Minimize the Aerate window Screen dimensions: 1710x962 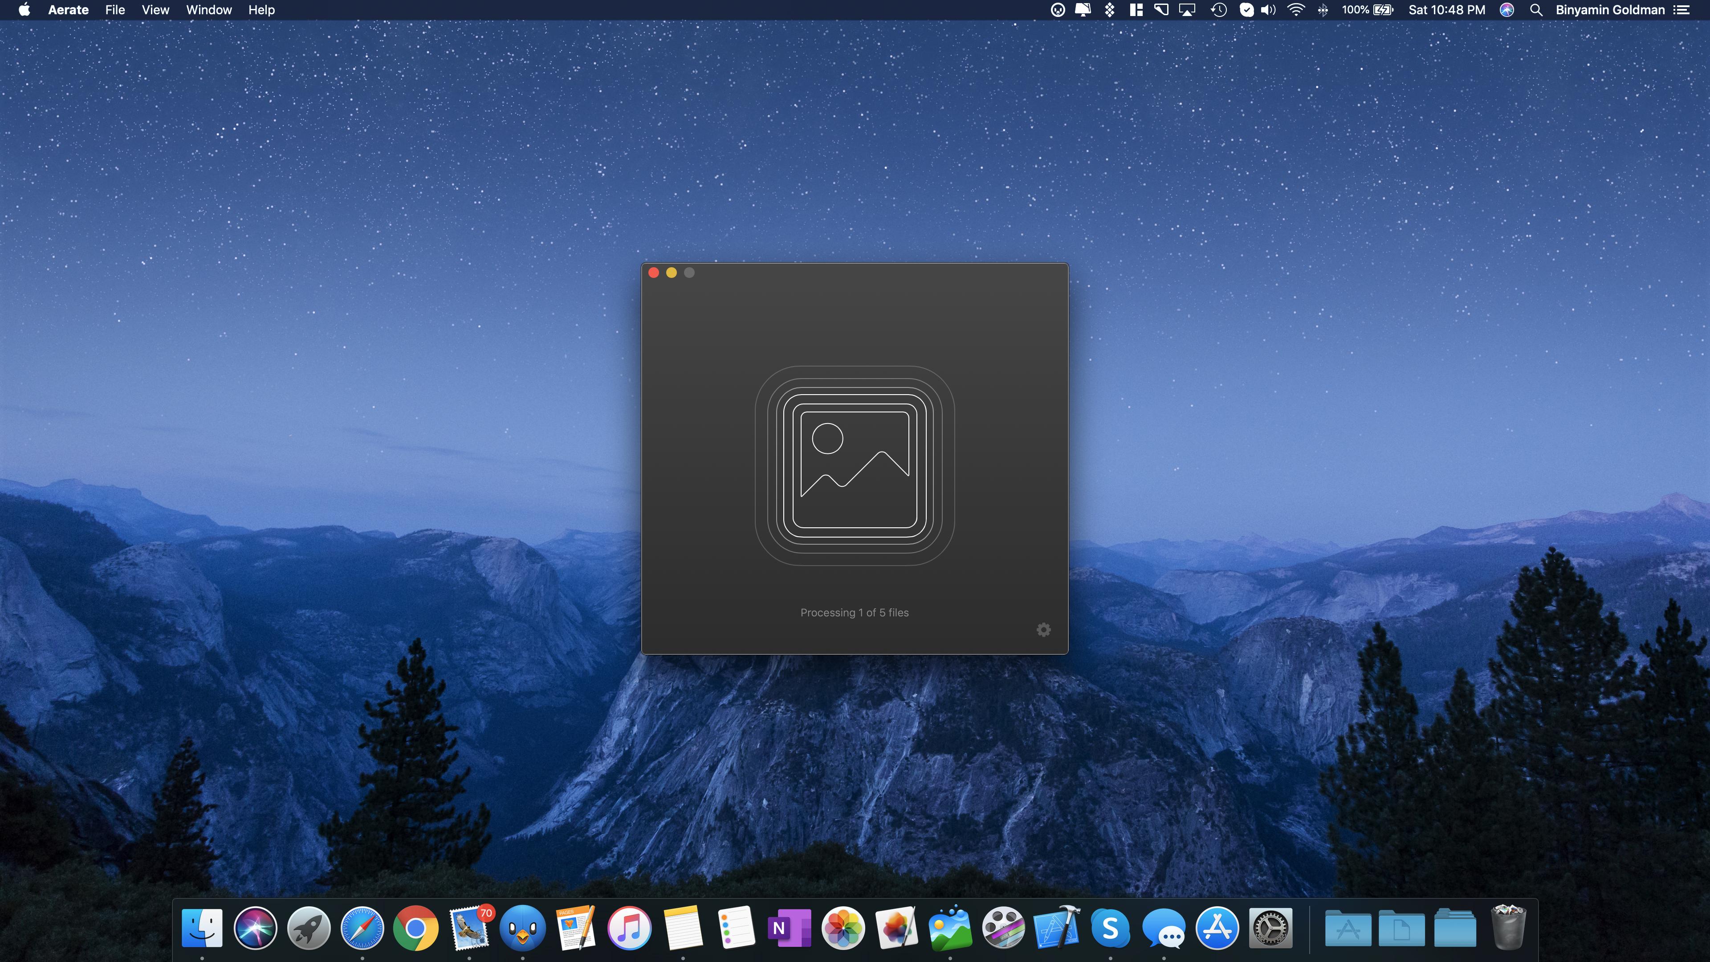[671, 273]
